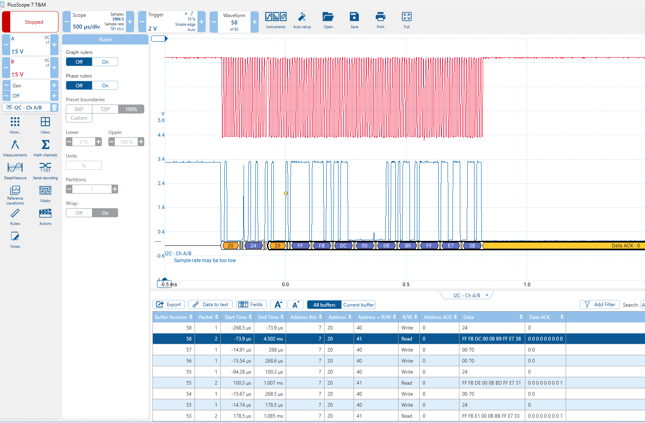Switch to Current buffer view
Screen dimensions: 645x423
click(x=358, y=305)
